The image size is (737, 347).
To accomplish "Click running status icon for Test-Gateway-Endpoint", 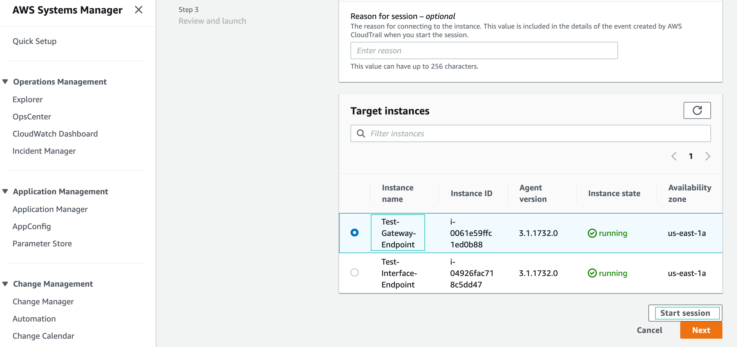I will [592, 233].
